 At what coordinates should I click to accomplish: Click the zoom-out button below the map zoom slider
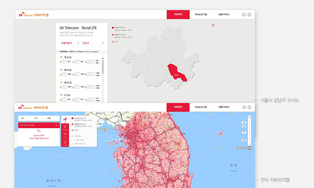(249, 144)
